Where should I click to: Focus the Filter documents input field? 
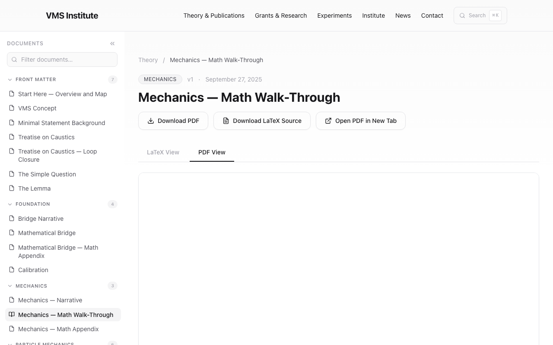pos(62,60)
